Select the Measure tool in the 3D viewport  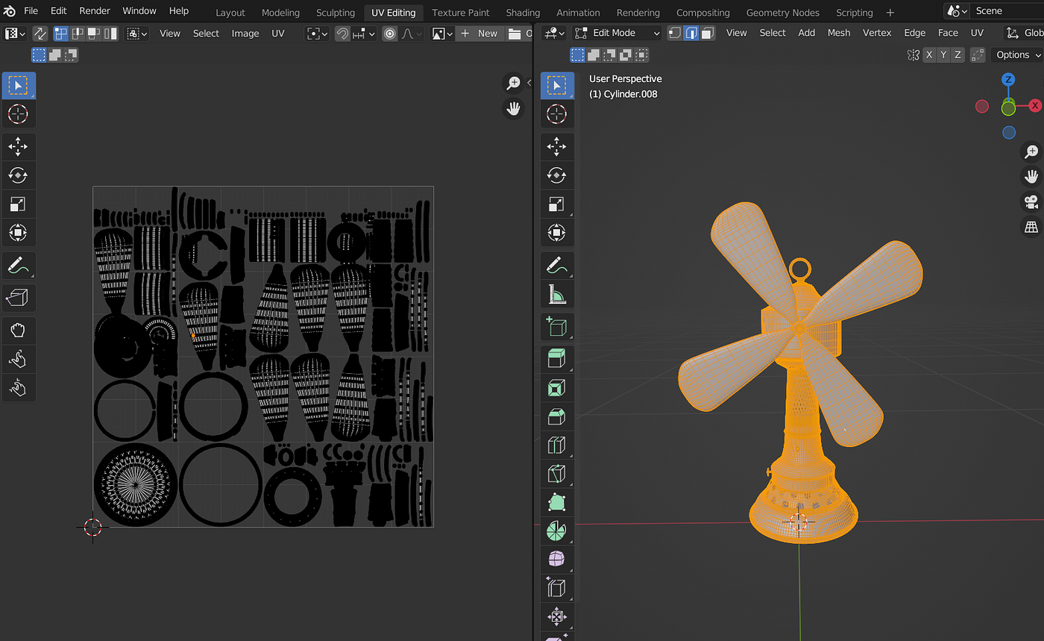coord(557,295)
